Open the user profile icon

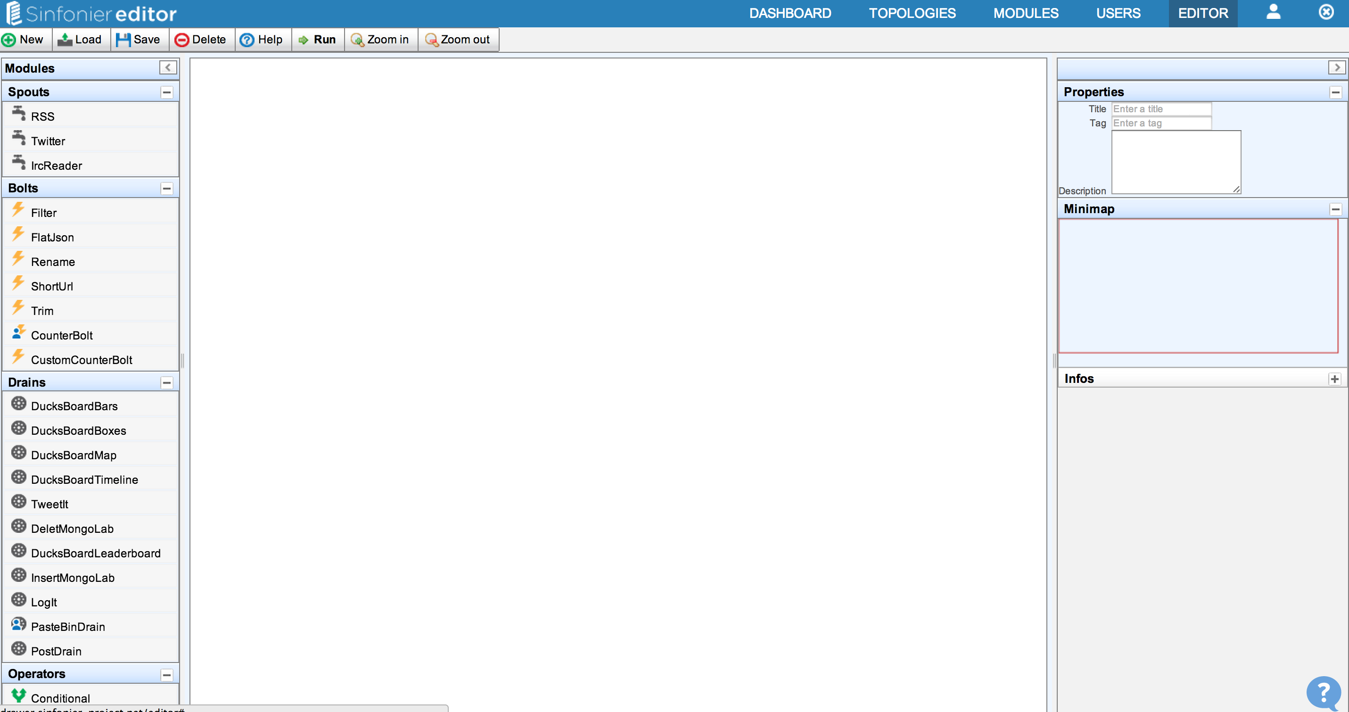(1273, 13)
